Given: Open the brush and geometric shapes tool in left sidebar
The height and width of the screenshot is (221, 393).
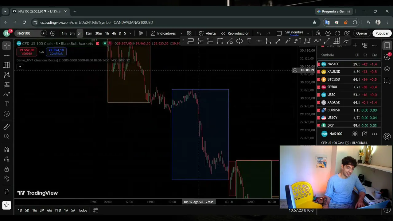Looking at the screenshot, I should click(6, 94).
